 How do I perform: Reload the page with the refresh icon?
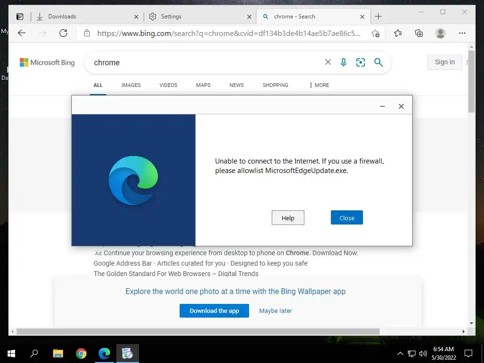[63, 33]
